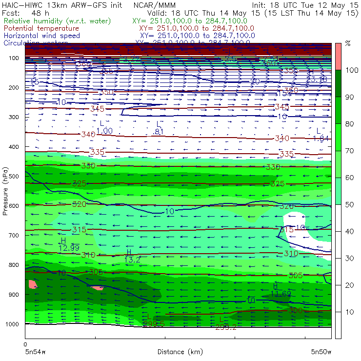Click the colorbar '50' percent label
This screenshot has height=361, width=361.
click(x=350, y=205)
